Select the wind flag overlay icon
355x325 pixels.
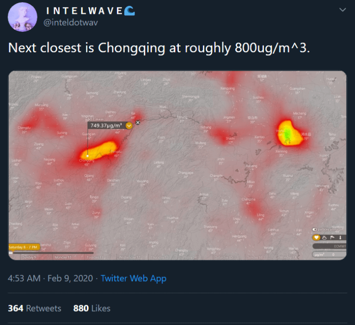pos(332,237)
